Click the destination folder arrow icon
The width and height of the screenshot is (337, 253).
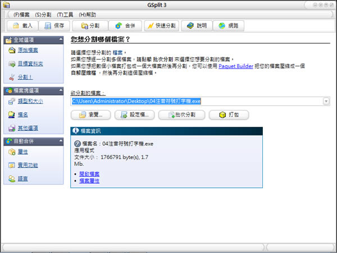click(12, 64)
